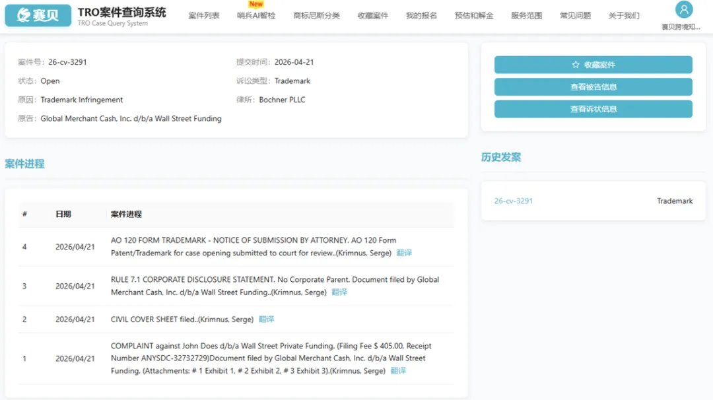Select cause Trademark Infringement
The height and width of the screenshot is (400, 713).
click(x=81, y=100)
